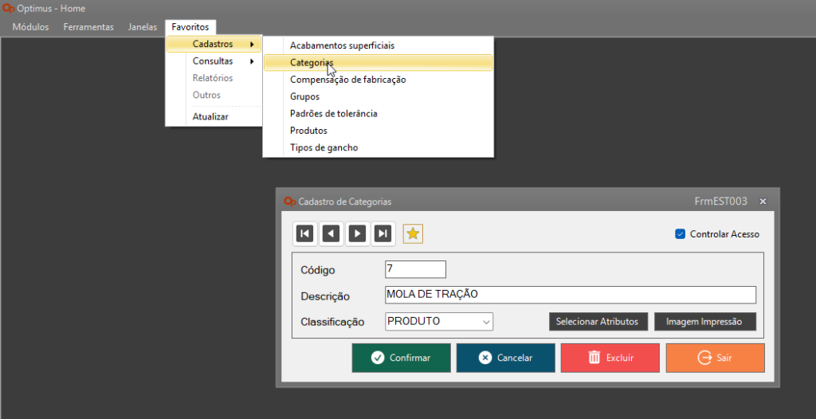Click the next record arrow icon
This screenshot has width=816, height=419.
358,233
